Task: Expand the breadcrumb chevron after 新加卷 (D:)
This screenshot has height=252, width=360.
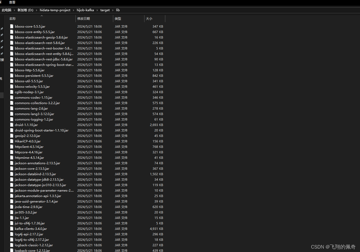Action: click(36, 10)
